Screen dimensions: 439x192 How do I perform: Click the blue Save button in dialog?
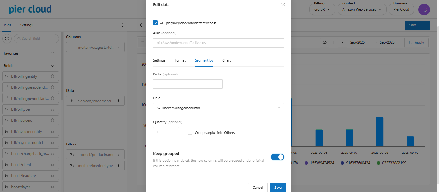click(x=278, y=188)
